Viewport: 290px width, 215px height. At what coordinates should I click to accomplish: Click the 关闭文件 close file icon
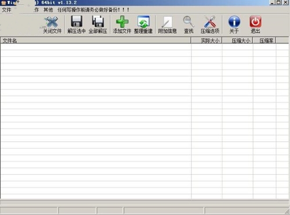[52, 21]
